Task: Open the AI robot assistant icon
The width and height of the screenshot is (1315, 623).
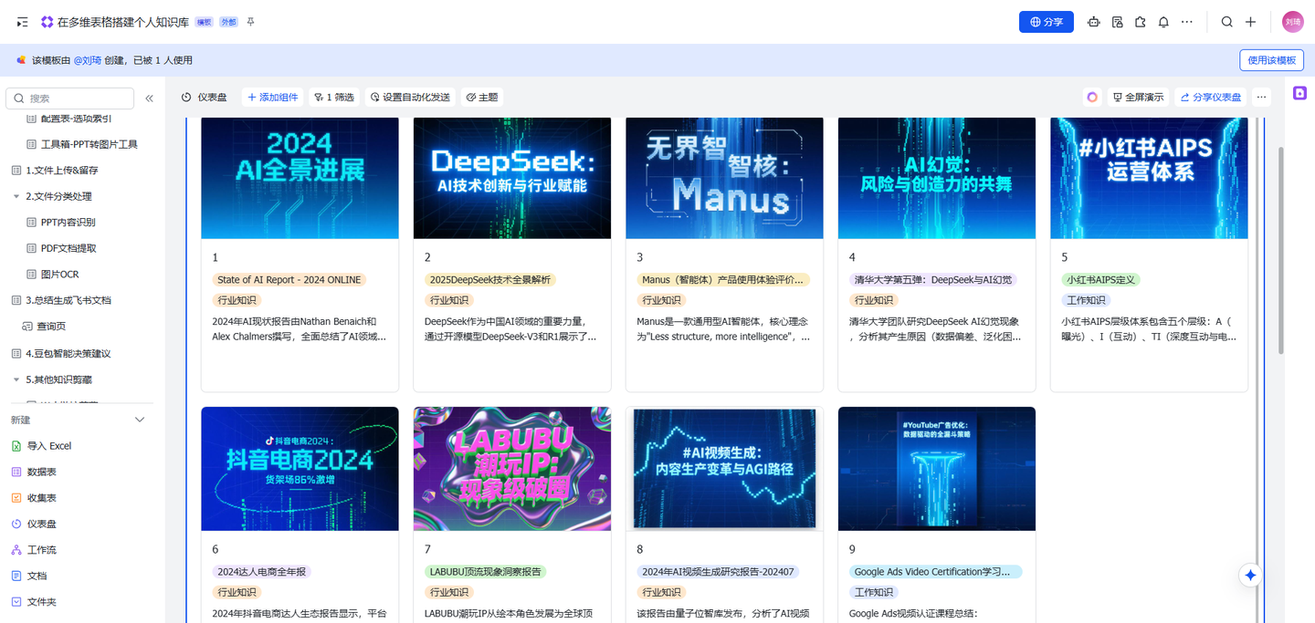Action: pos(1093,22)
